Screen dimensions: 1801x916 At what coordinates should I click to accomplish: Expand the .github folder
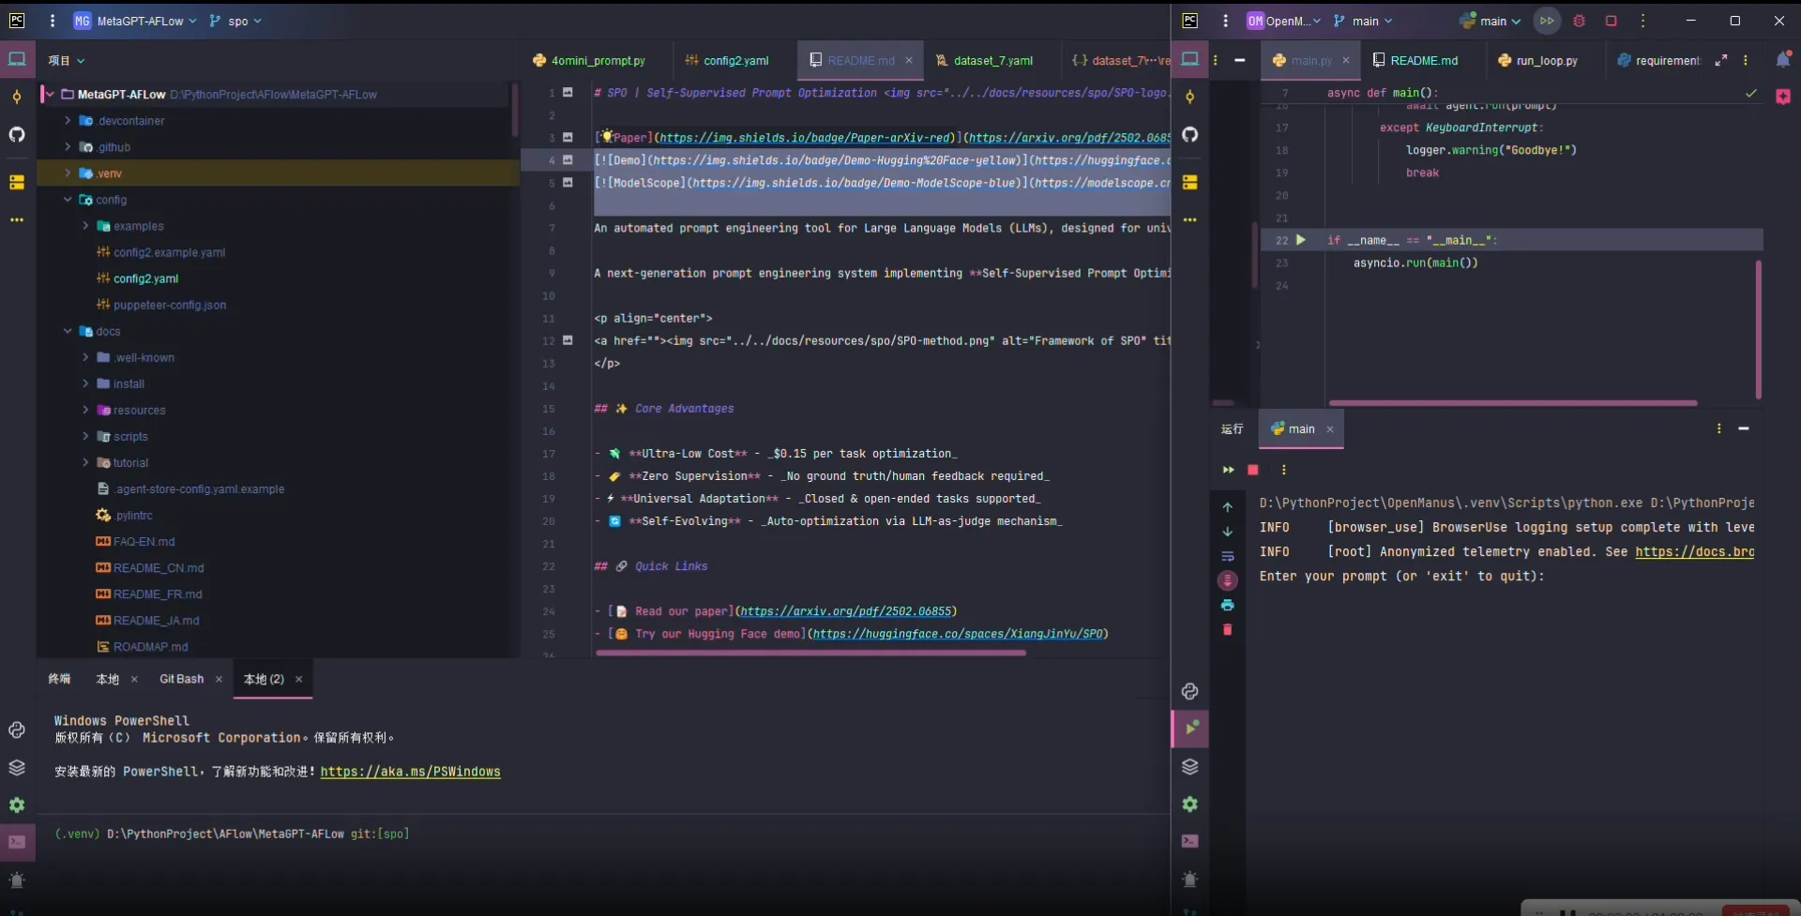tap(68, 147)
